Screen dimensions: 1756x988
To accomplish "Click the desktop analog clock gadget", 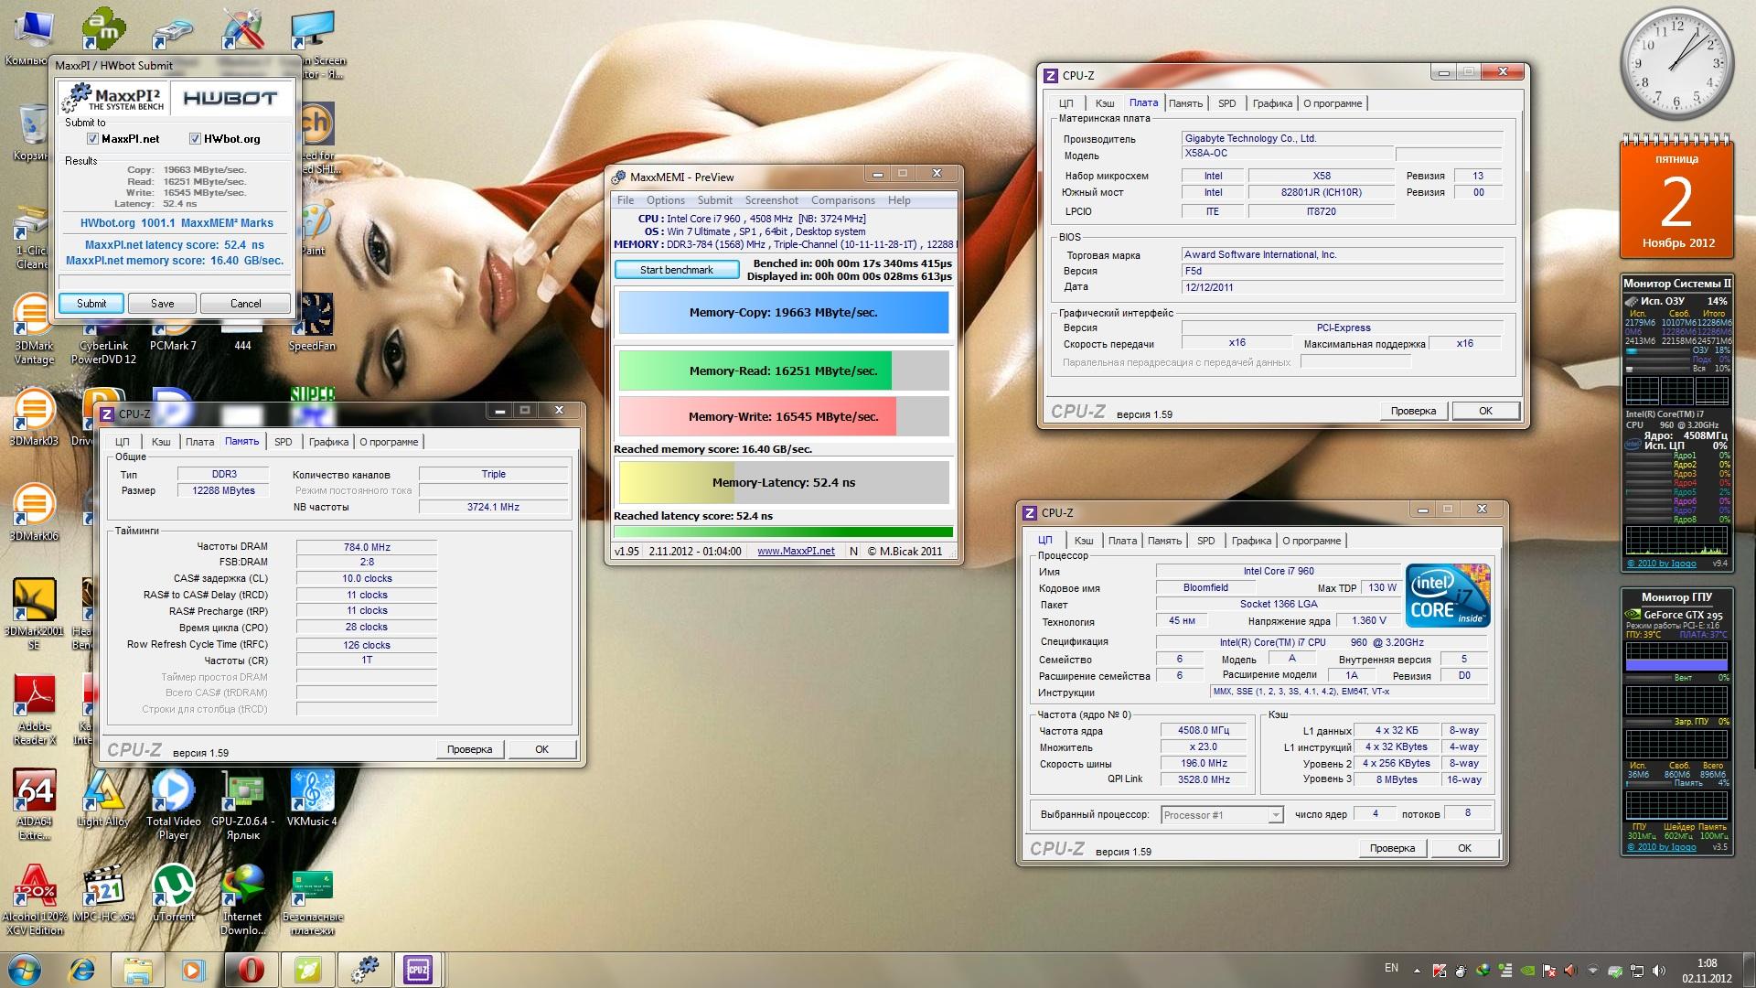I will click(x=1676, y=64).
